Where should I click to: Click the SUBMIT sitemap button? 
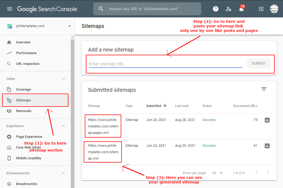[258, 64]
